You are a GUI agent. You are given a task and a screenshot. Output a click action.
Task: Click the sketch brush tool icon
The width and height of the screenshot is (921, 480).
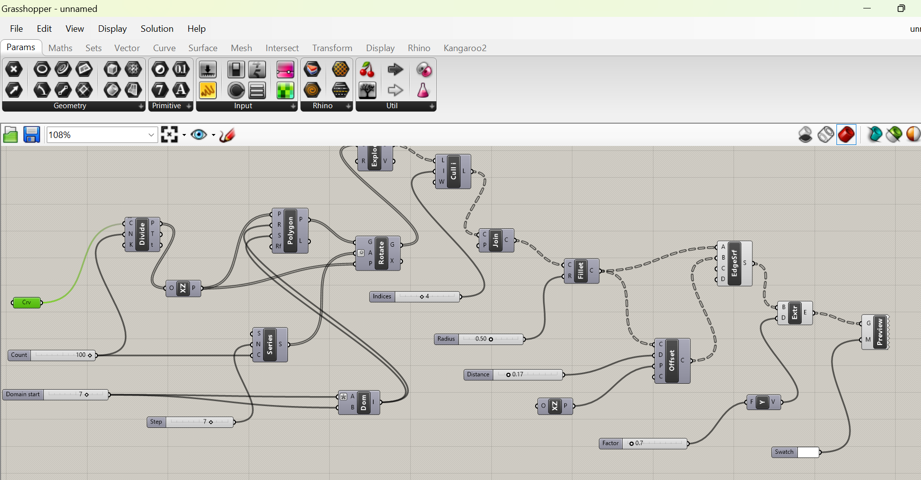(227, 135)
